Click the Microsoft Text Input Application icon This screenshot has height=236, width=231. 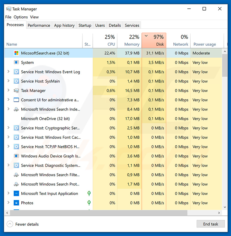point(16,193)
